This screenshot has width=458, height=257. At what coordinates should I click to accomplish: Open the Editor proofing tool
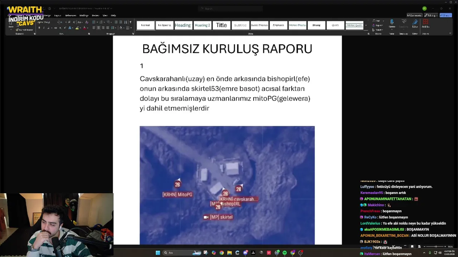tap(415, 24)
